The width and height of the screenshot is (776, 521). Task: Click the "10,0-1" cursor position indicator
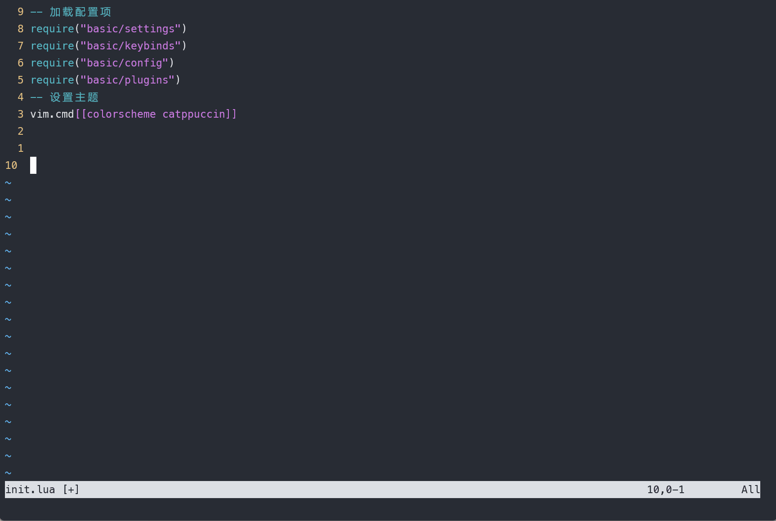[665, 490]
